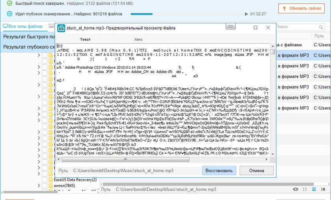Switch to list view icon
The image size is (331, 200).
314,189
